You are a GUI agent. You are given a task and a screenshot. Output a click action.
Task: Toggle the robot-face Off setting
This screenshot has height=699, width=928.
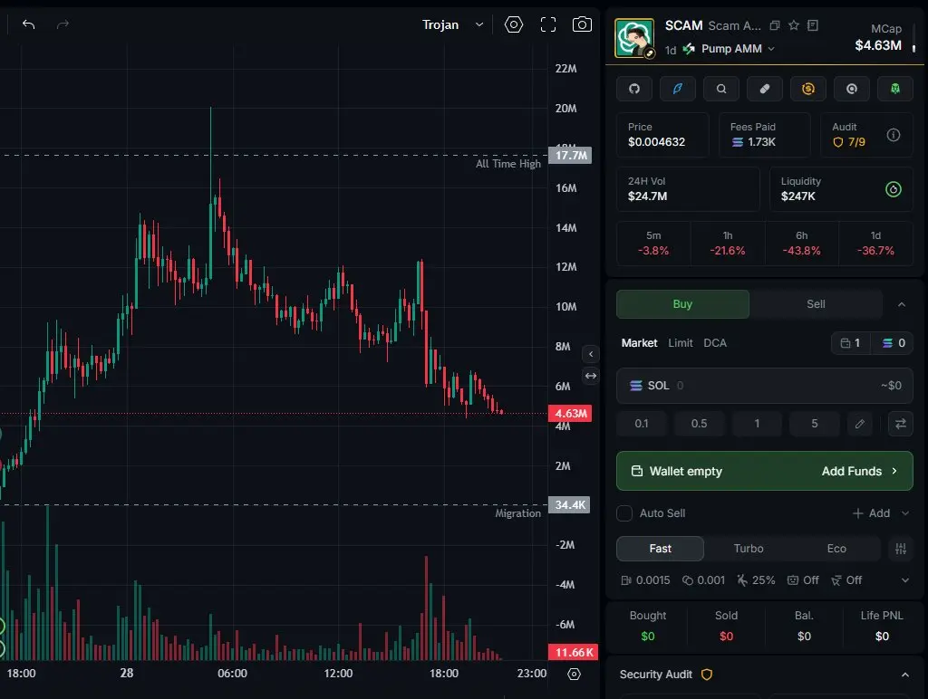(x=803, y=580)
